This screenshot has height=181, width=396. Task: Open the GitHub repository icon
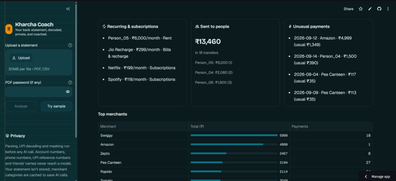tap(379, 9)
